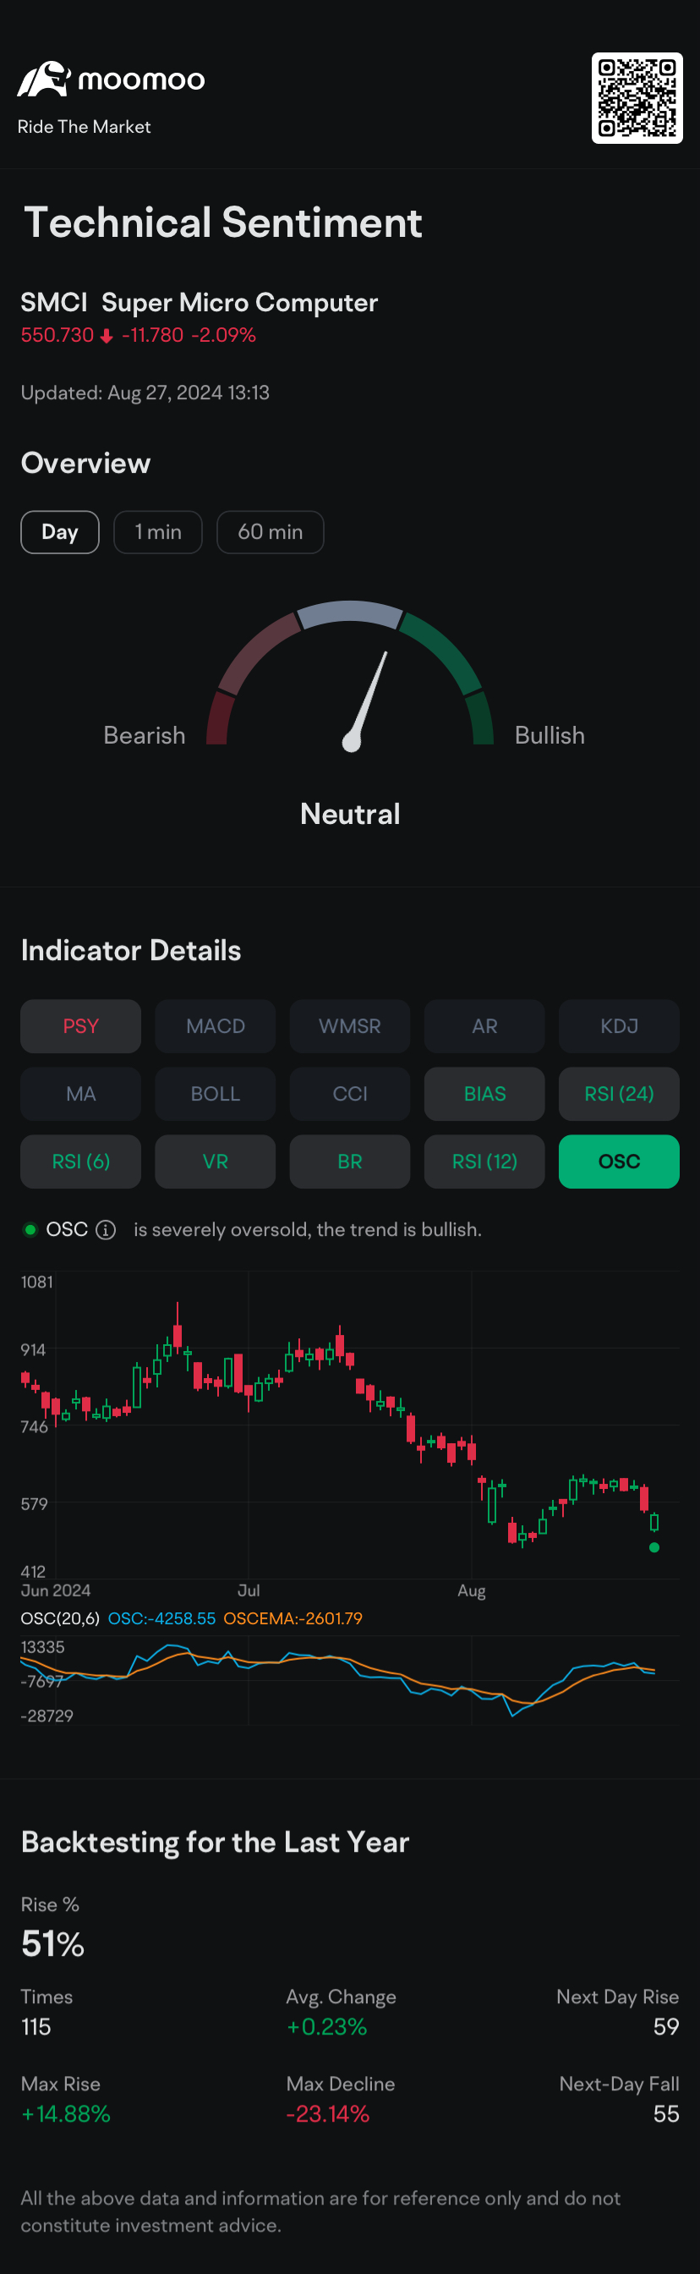Open the QR code image
The width and height of the screenshot is (700, 2274).
[x=637, y=98]
